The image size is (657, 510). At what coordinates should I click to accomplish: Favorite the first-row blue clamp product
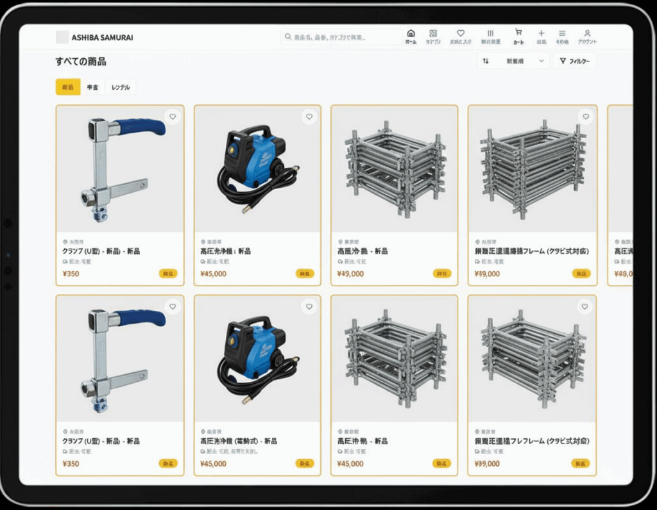click(x=172, y=117)
